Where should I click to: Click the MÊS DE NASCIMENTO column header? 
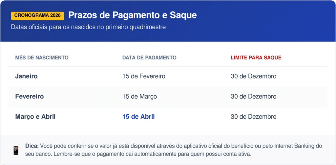coord(42,58)
